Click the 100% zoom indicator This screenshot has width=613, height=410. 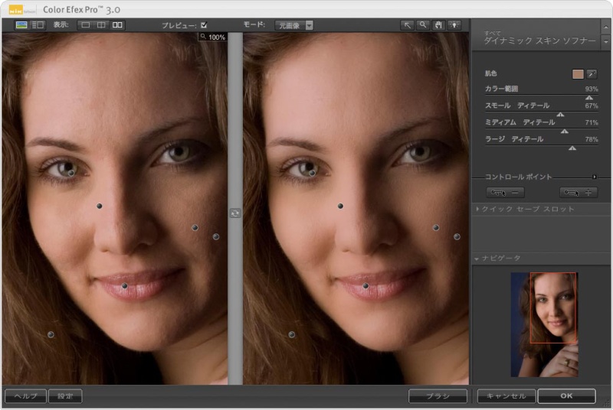213,37
